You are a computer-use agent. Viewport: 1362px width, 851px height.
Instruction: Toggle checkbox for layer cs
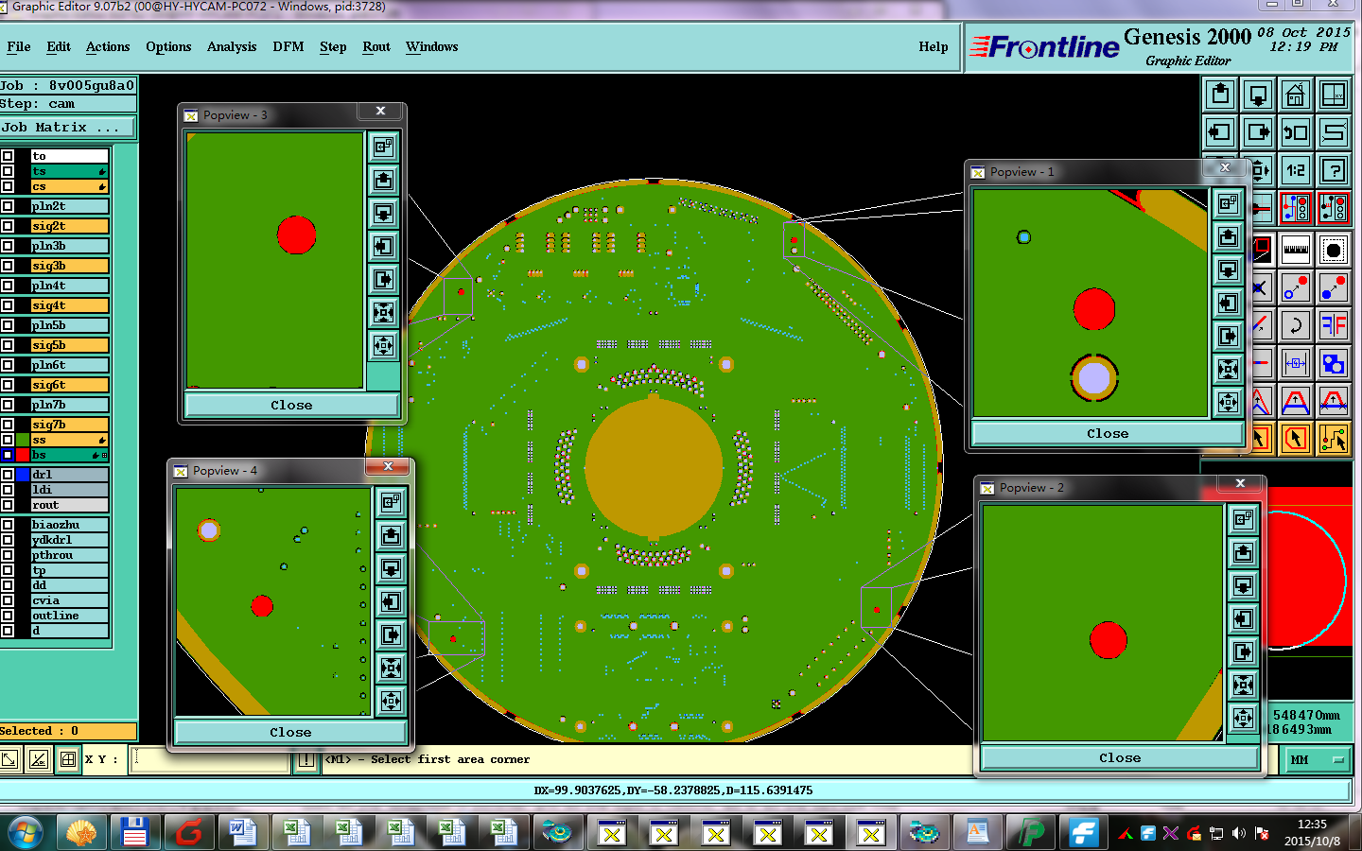click(8, 186)
